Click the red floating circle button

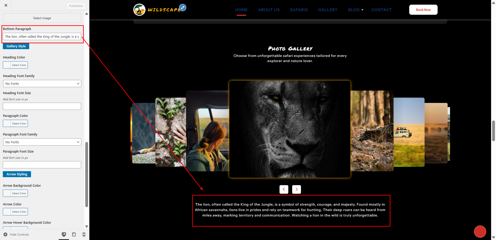pos(480,231)
